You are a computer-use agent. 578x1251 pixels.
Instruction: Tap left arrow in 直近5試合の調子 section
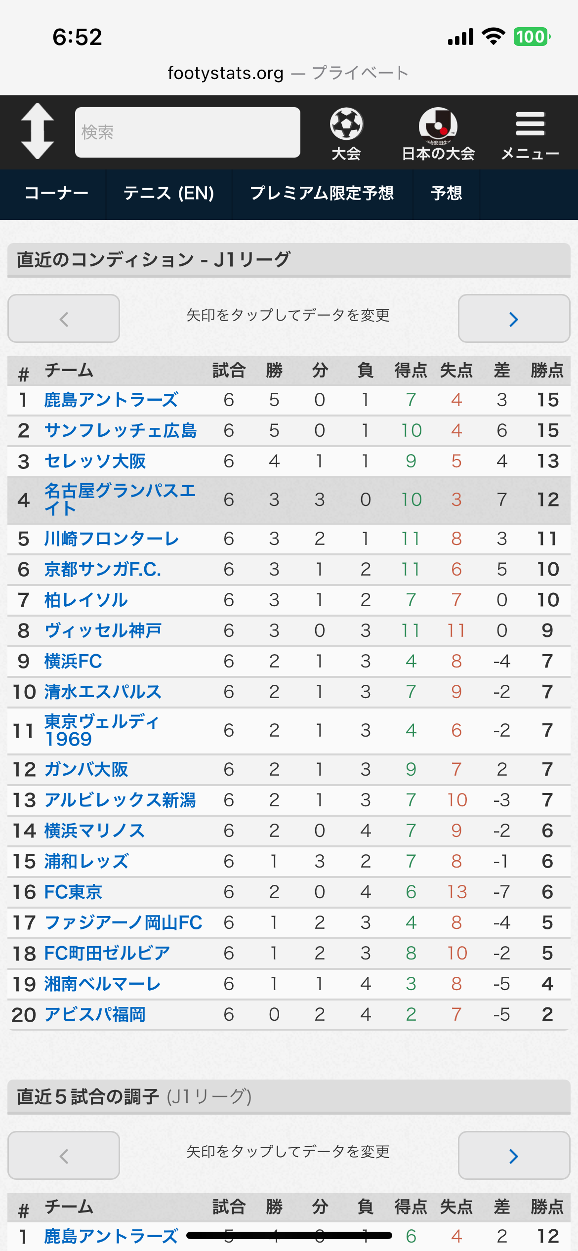point(64,1156)
